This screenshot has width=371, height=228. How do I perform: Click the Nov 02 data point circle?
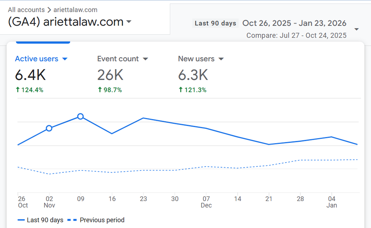pyautogui.click(x=49, y=128)
